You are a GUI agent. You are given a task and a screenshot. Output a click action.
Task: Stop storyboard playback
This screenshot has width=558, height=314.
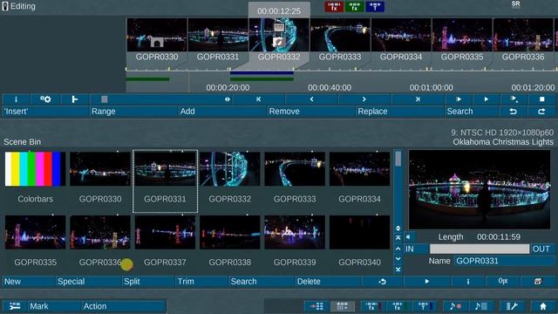click(x=541, y=99)
